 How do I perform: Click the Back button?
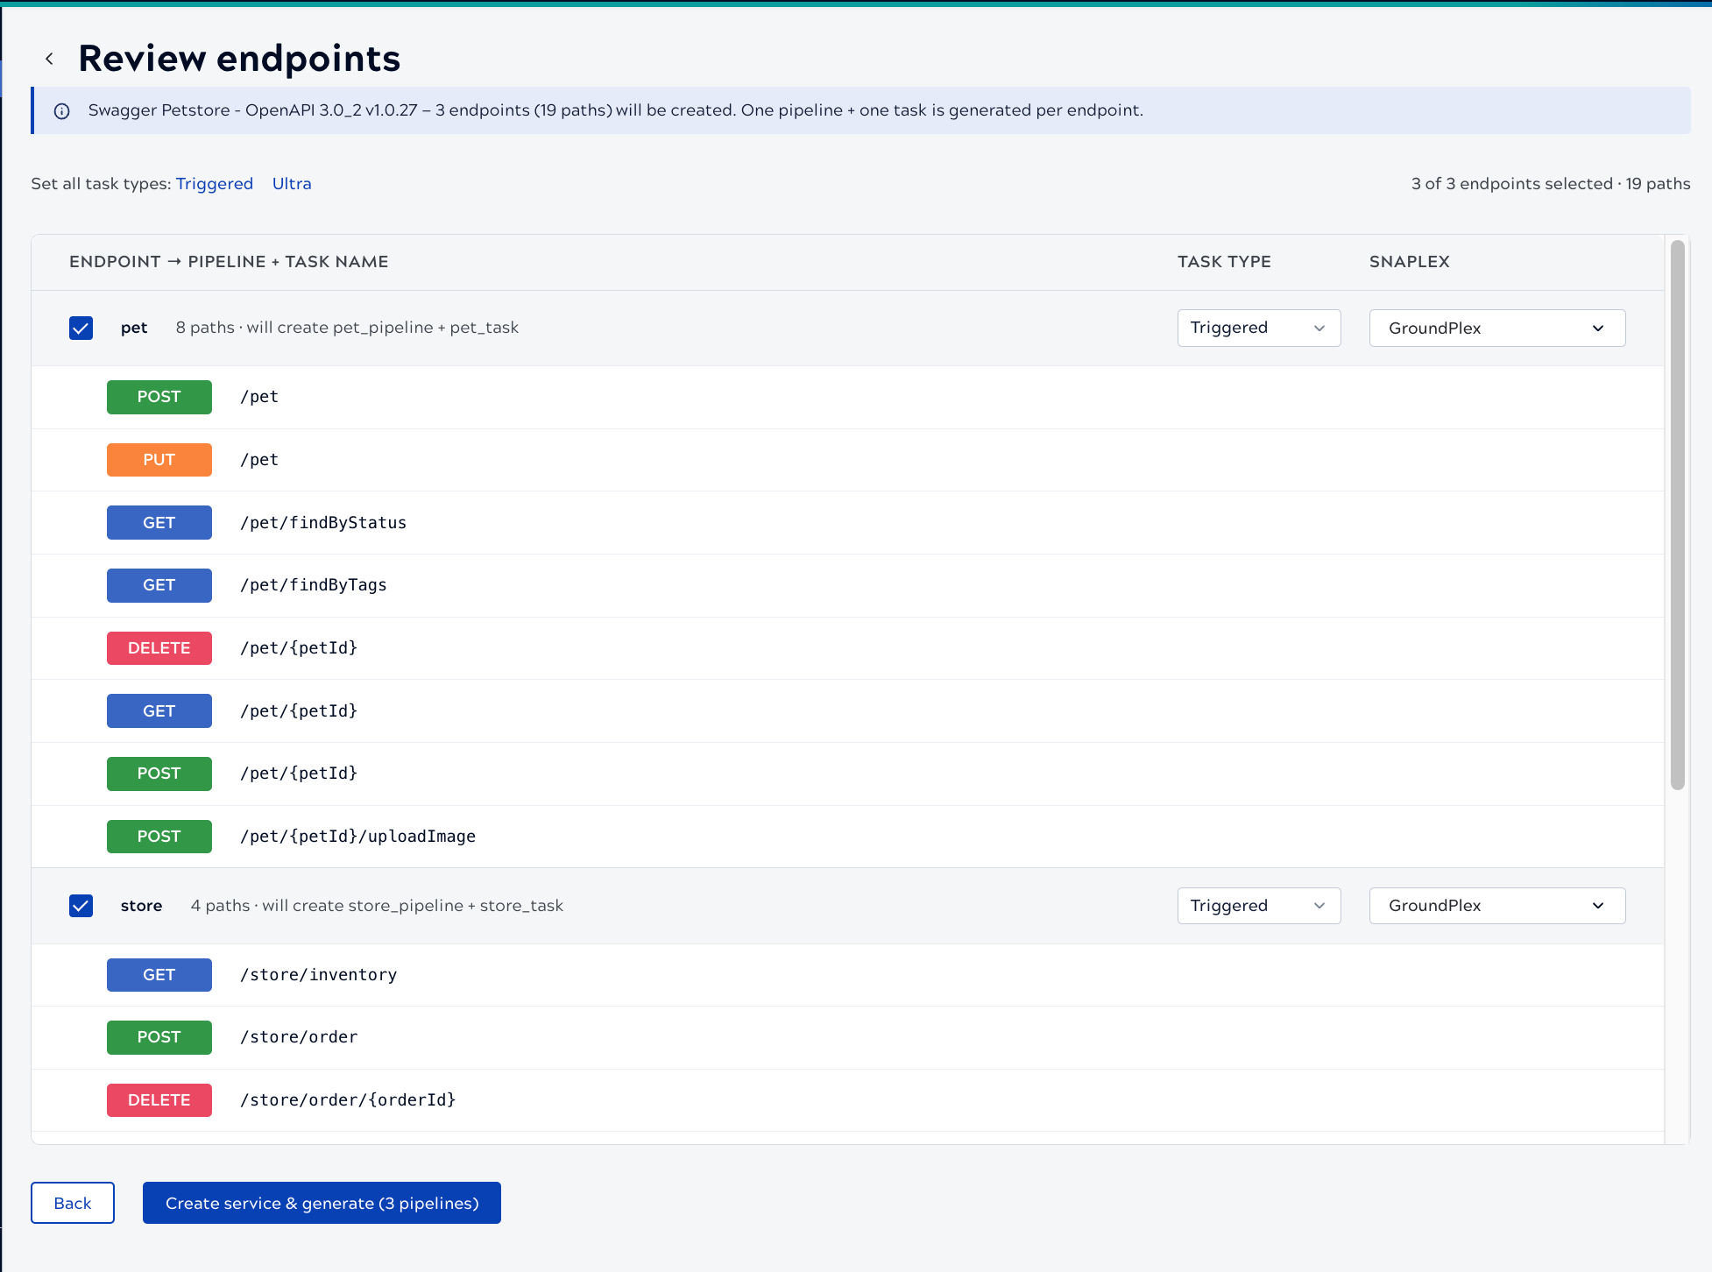[73, 1203]
